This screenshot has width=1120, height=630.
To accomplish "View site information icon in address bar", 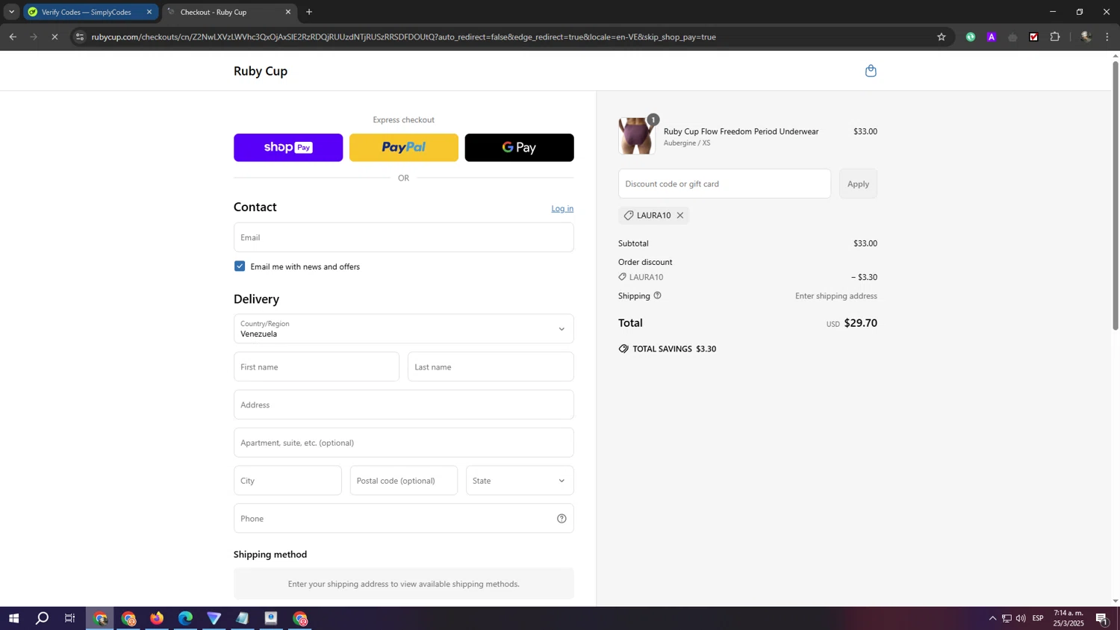I will [80, 37].
